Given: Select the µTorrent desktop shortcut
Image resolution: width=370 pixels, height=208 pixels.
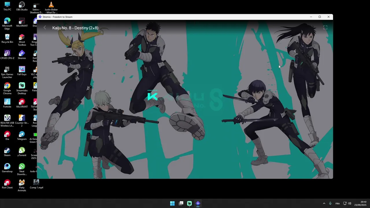Looking at the screenshot, I should click(22, 152).
